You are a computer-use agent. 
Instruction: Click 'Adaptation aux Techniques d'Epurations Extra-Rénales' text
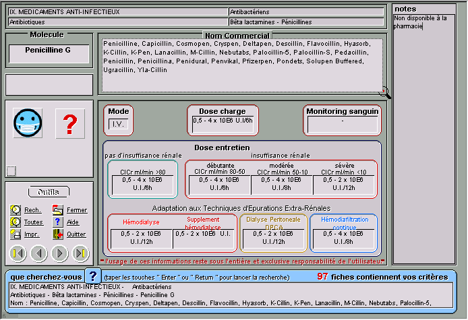coord(241,208)
